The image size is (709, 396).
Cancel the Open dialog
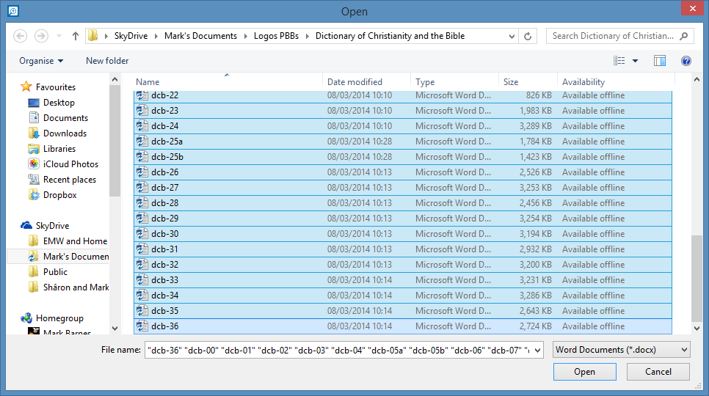(x=658, y=372)
